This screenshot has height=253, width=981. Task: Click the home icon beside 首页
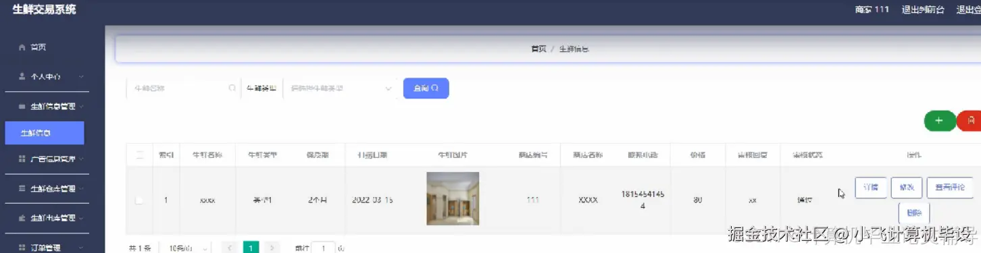pos(22,47)
